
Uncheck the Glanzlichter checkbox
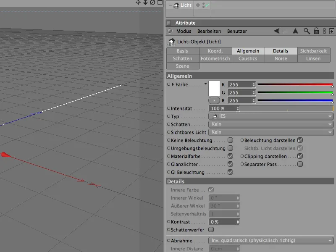pos(230,164)
